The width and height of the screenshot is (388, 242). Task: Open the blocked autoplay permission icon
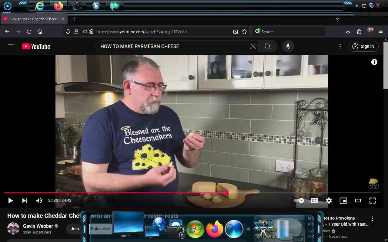coord(91,32)
